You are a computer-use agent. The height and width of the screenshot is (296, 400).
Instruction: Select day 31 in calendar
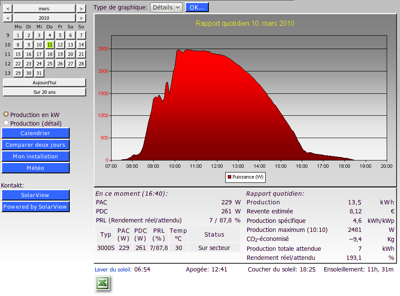coord(39,73)
